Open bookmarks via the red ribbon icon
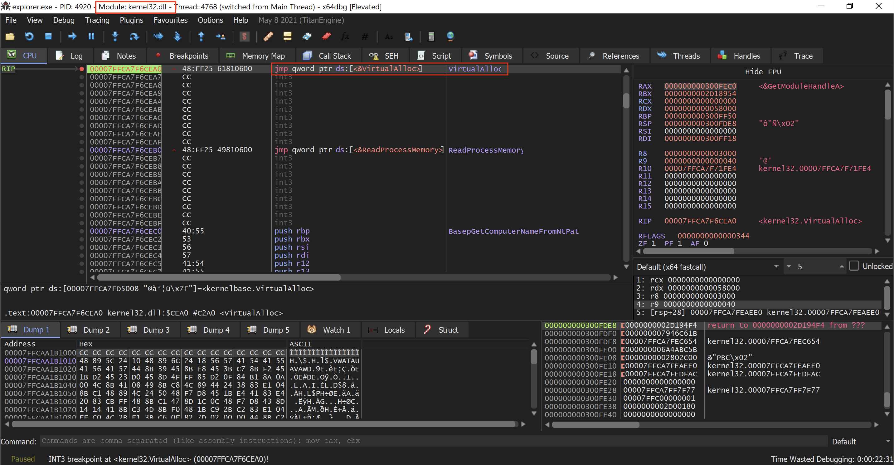Image resolution: width=894 pixels, height=465 pixels. 326,36
